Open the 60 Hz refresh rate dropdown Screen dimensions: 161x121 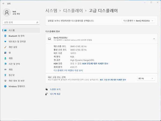coord(145,78)
